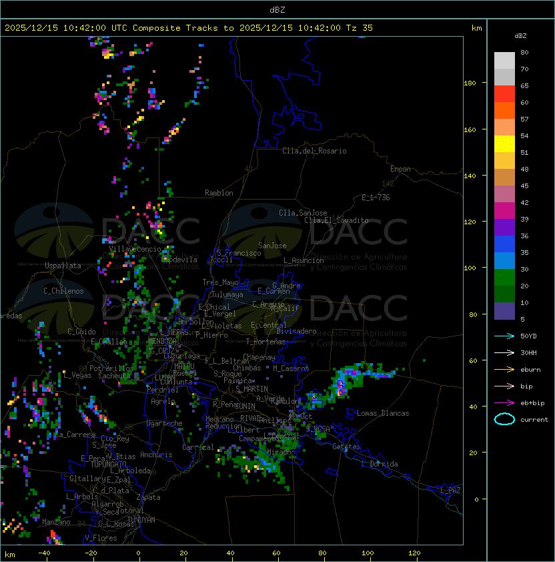555x562 pixels.
Task: Click the 'Manzano' place label
Action: [56, 522]
